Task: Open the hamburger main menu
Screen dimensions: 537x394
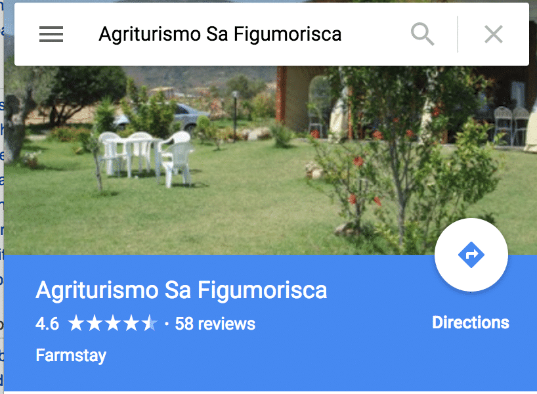Action: [x=51, y=34]
